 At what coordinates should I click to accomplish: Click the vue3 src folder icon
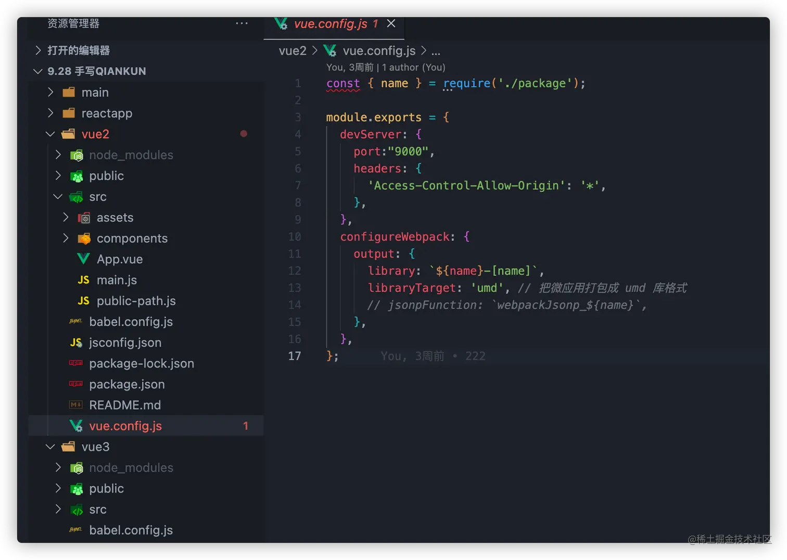[77, 510]
